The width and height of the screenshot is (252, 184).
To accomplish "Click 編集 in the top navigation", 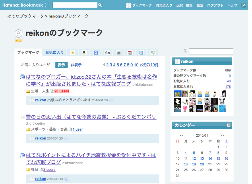I will [189, 5].
